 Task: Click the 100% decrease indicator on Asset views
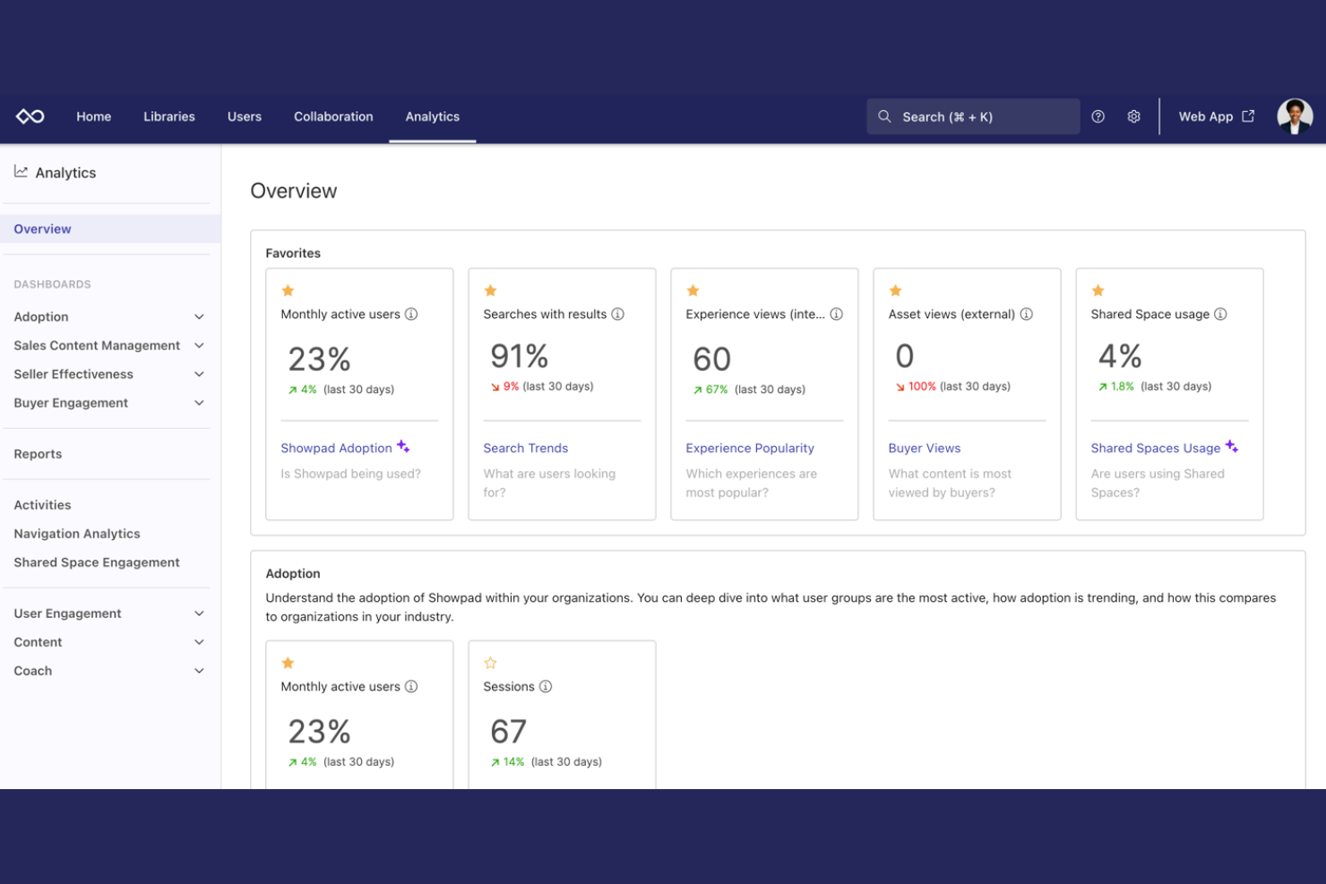[916, 386]
